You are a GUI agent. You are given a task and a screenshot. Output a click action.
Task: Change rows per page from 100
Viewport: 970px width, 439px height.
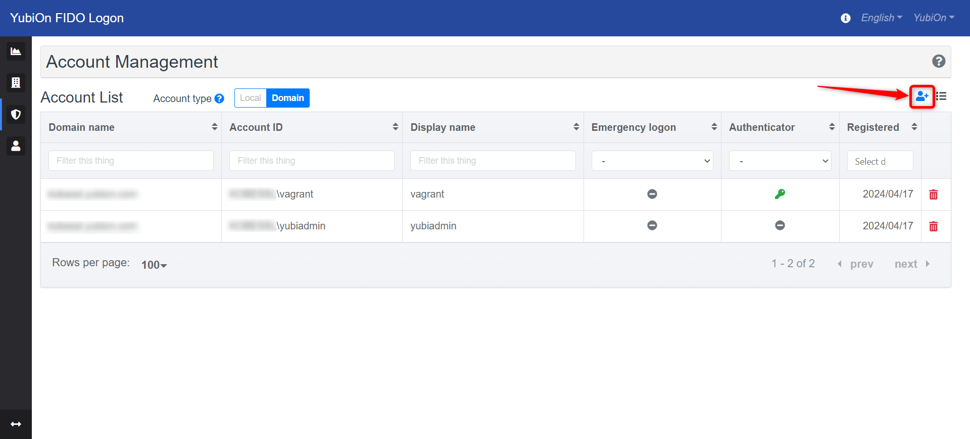[x=154, y=265]
